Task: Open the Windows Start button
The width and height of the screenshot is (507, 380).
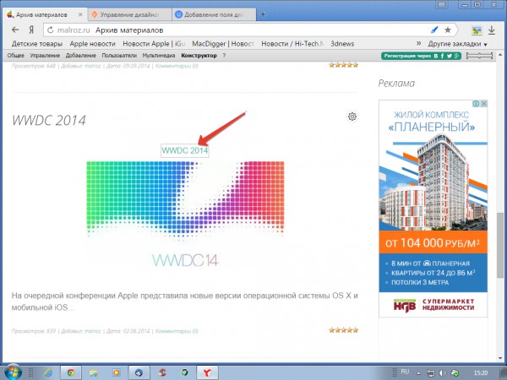Action: (13, 372)
